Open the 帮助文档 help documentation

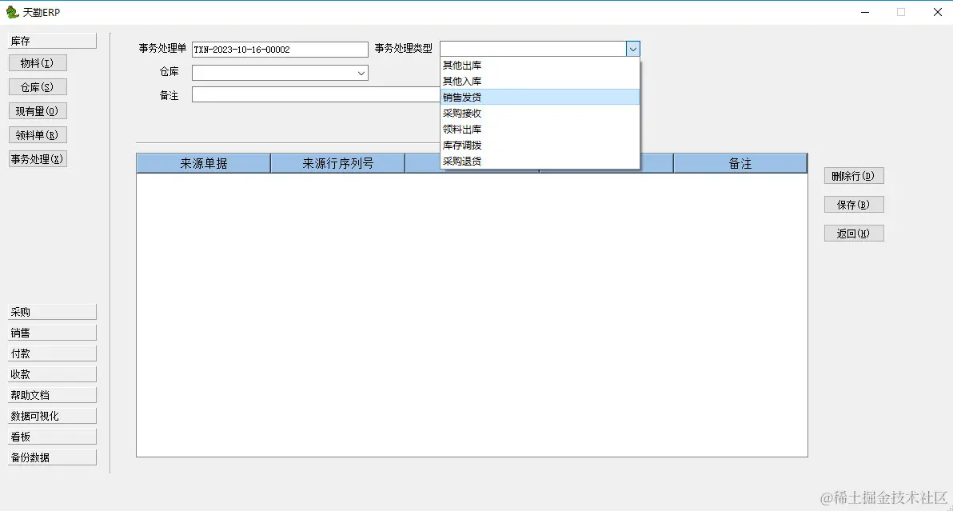51,394
